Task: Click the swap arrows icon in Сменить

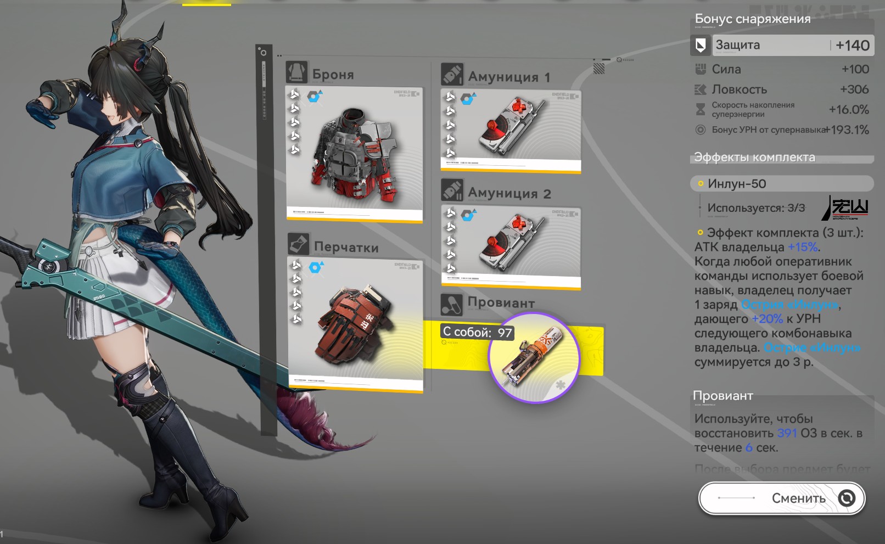Action: coord(847,498)
